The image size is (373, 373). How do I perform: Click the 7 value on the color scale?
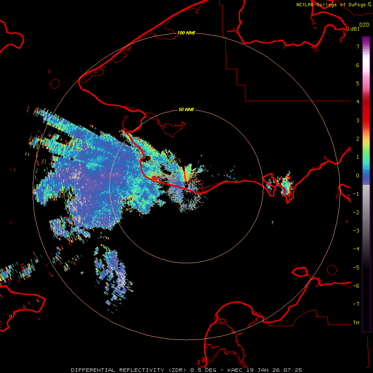(358, 46)
